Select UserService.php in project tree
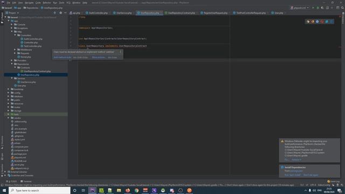Screen dimensions: 345x194 coord(28,82)
